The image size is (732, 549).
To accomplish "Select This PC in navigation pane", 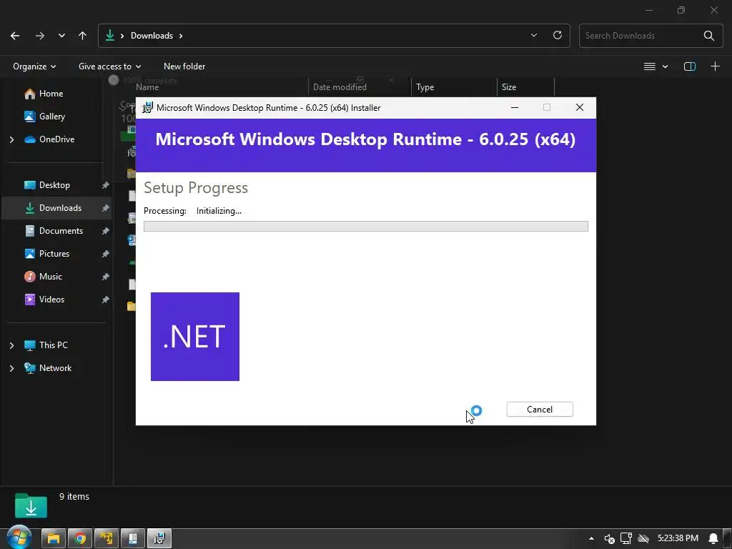I will pos(53,345).
